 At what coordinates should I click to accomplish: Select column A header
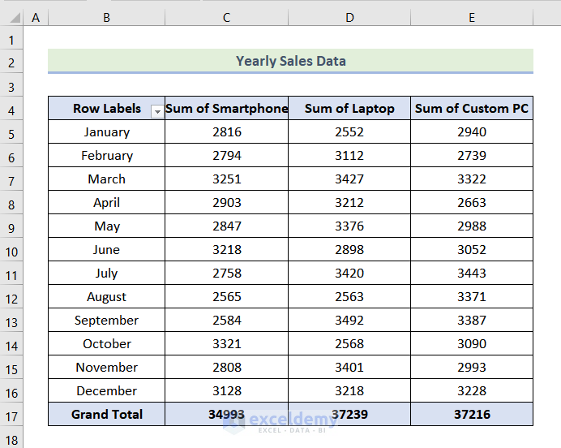(x=36, y=17)
